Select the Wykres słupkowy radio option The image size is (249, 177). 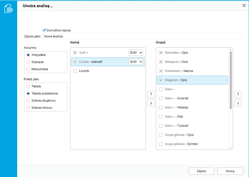[x=28, y=100]
